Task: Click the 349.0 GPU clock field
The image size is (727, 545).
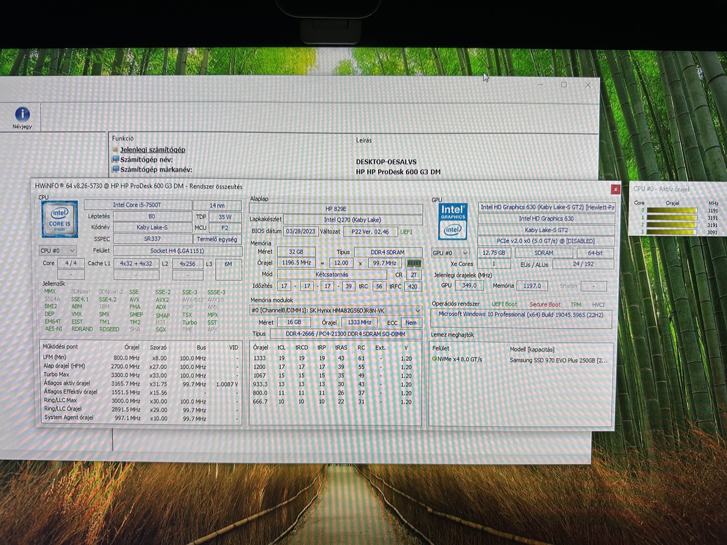Action: point(469,286)
